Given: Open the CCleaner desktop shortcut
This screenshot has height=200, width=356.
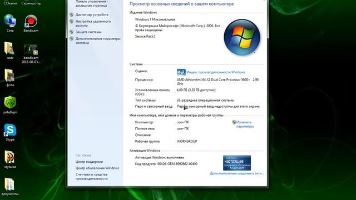Looking at the screenshot, I should point(10,3).
